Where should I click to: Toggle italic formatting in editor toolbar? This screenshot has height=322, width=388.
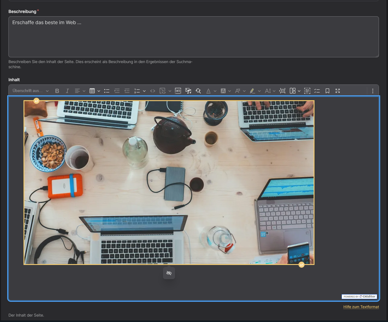(x=67, y=91)
